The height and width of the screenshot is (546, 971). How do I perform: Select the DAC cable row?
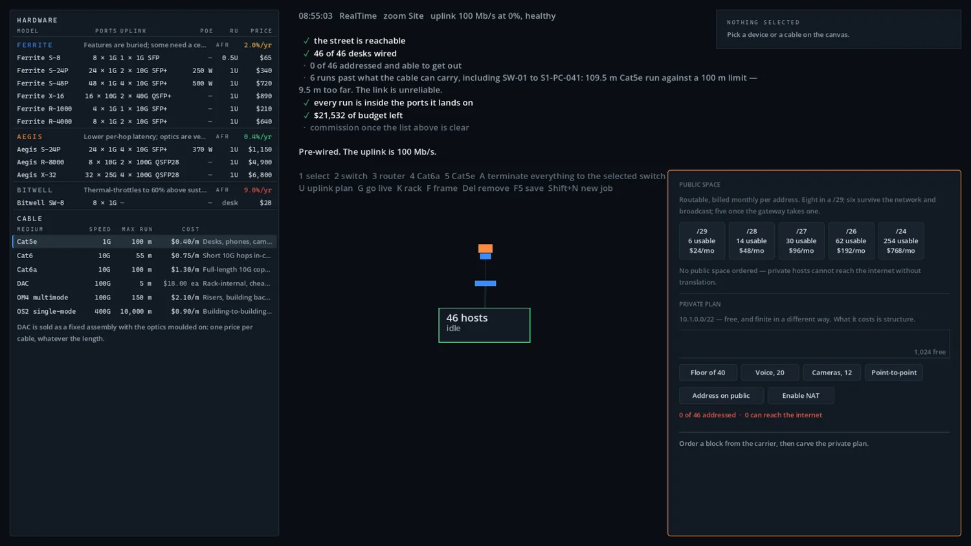(144, 283)
